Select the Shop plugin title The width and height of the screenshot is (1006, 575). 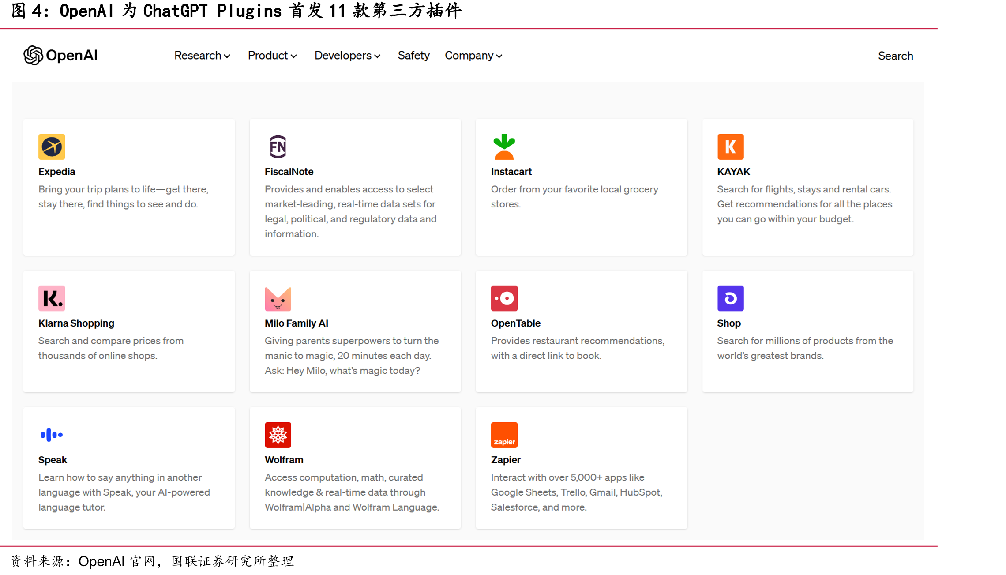pyautogui.click(x=728, y=323)
